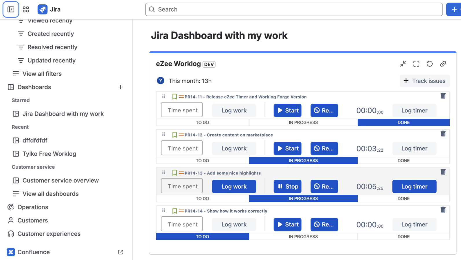Click Log work for PR14-11
This screenshot has height=260, width=461.
234,110
